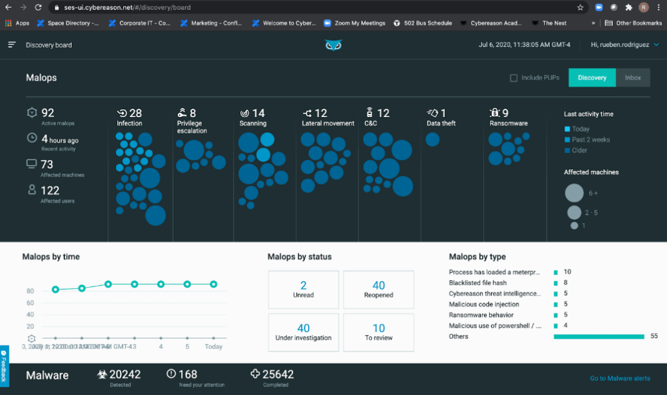Open the Space Directory bookmark
Image resolution: width=667 pixels, height=395 pixels.
68,23
